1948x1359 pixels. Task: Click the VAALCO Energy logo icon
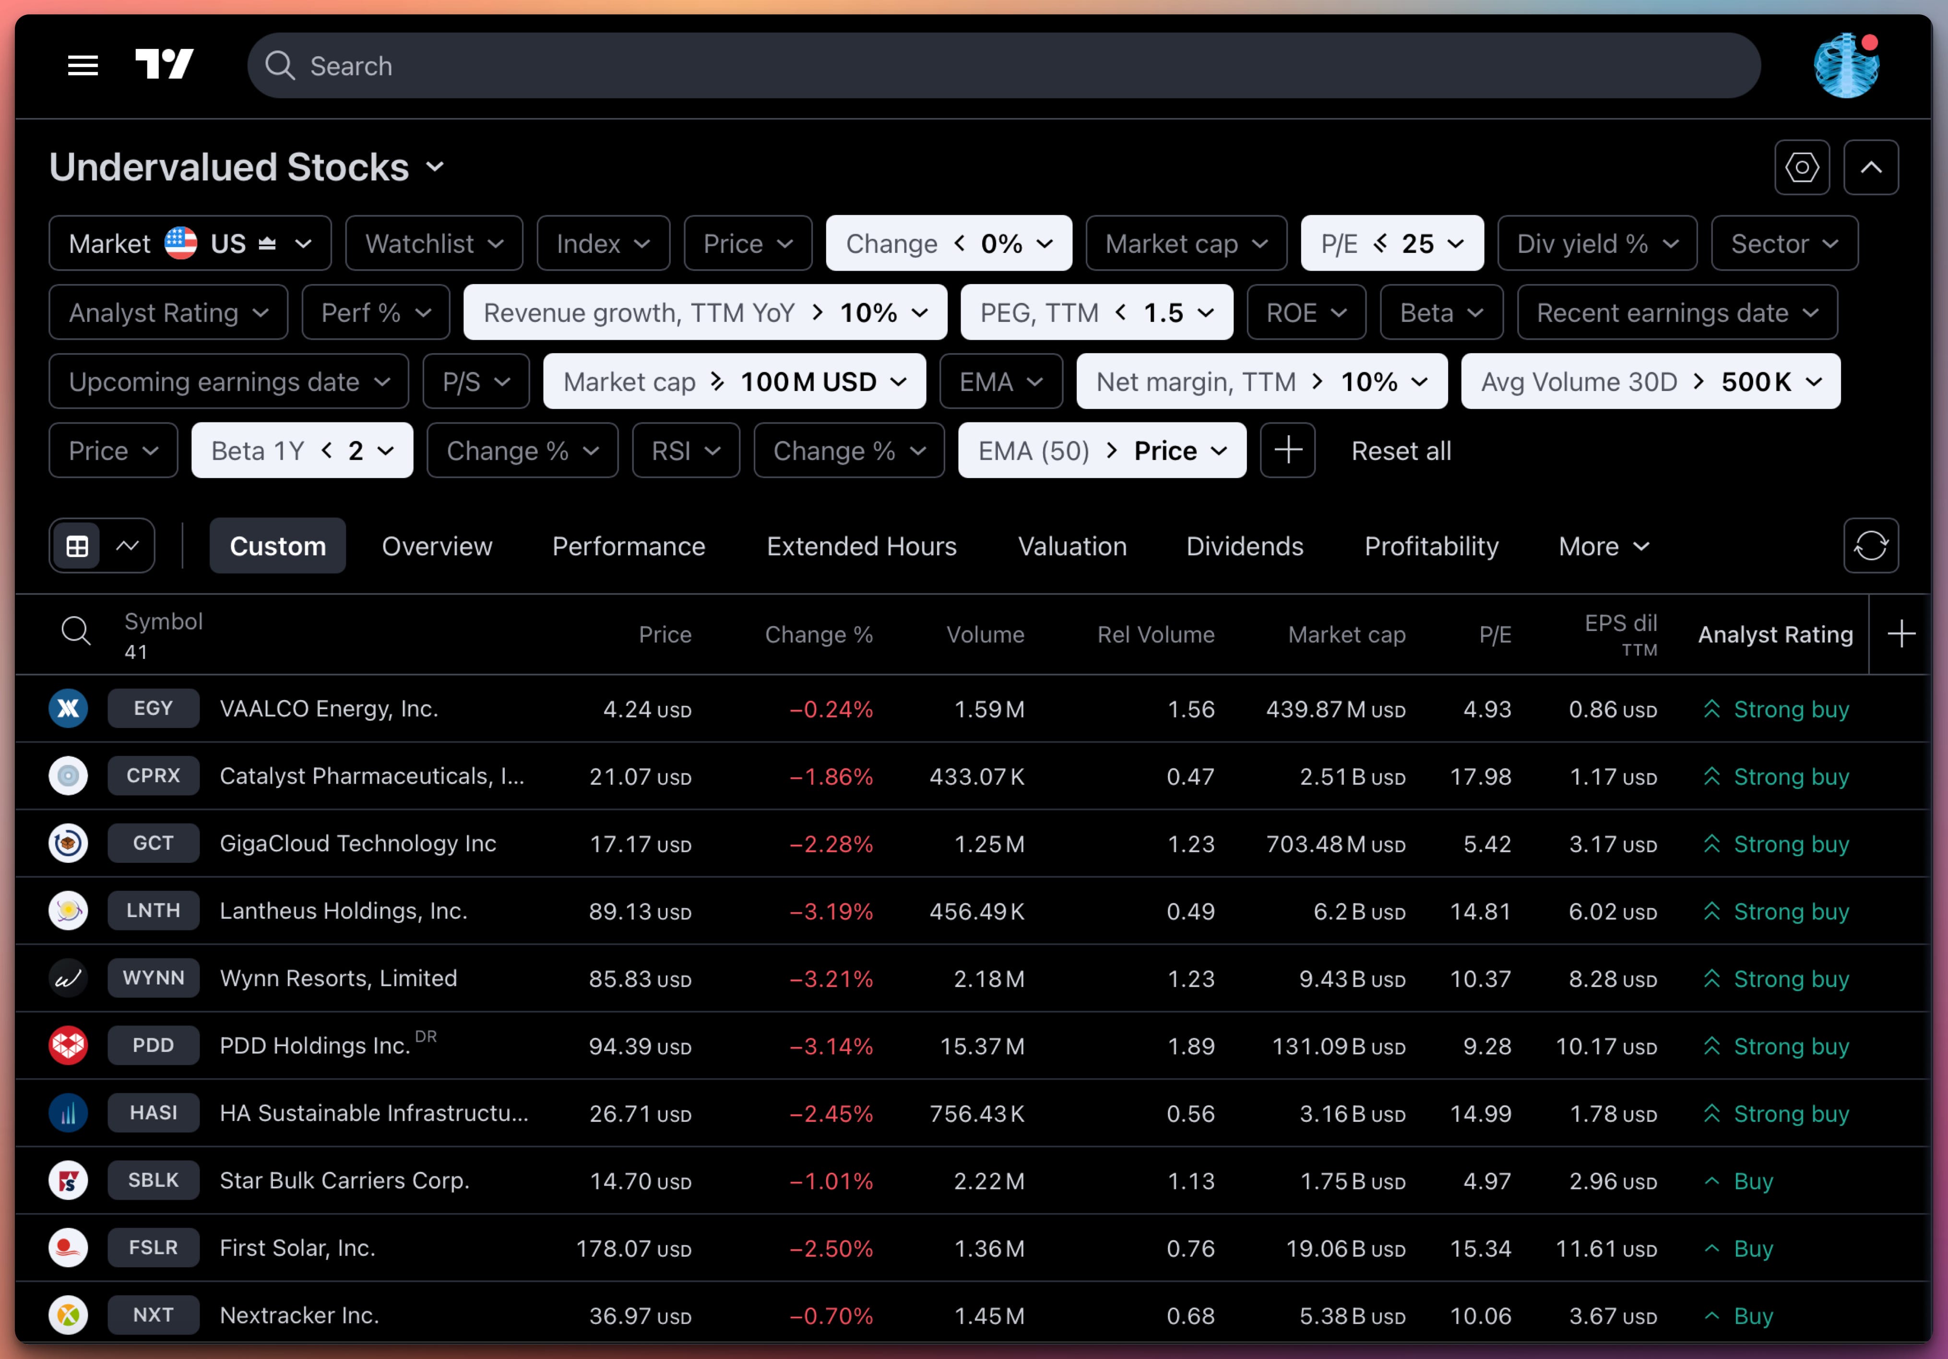tap(68, 708)
